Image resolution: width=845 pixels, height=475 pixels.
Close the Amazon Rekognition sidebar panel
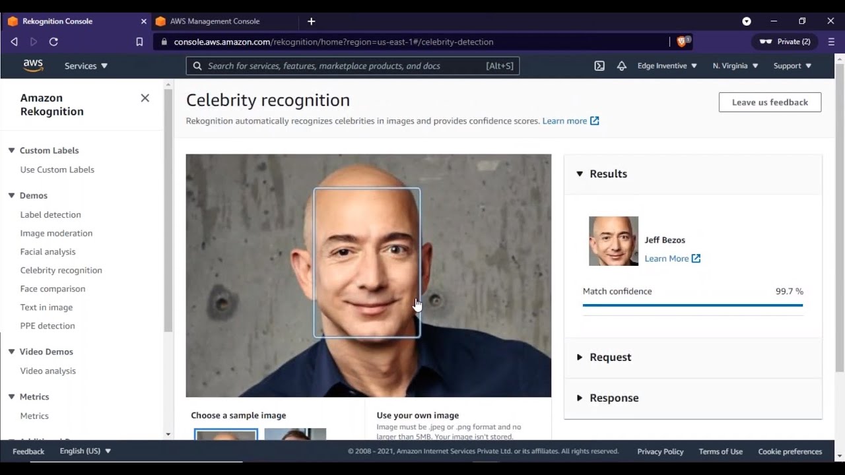(x=145, y=98)
